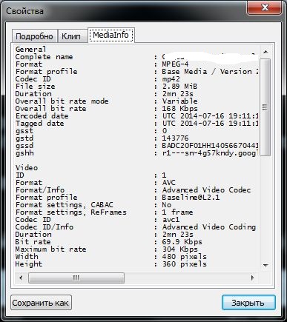Click the Сохранить как button
Image resolution: width=287 pixels, height=322 pixels.
pyautogui.click(x=41, y=303)
